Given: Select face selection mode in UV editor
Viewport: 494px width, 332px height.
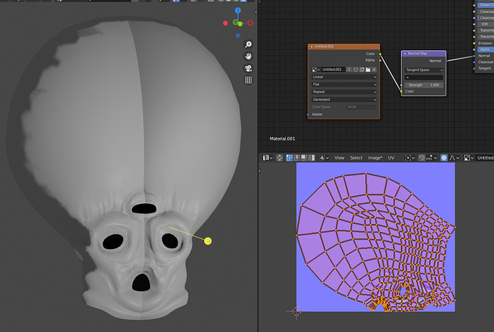Looking at the screenshot, I should tap(304, 158).
